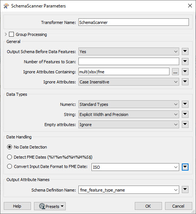Screen dimensions: 196x214
Task: Select Convert Input Date Format to FME Date
Action: [x=9, y=166]
